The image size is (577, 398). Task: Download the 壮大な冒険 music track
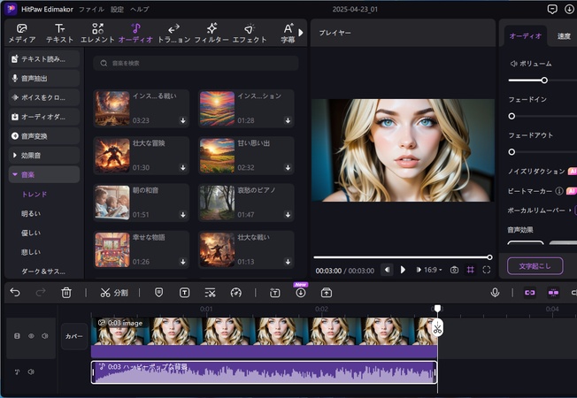[183, 168]
